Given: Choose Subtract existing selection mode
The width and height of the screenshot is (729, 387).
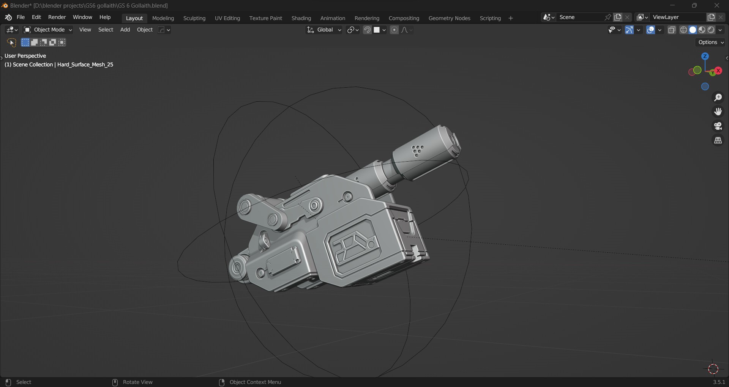Looking at the screenshot, I should (x=44, y=42).
